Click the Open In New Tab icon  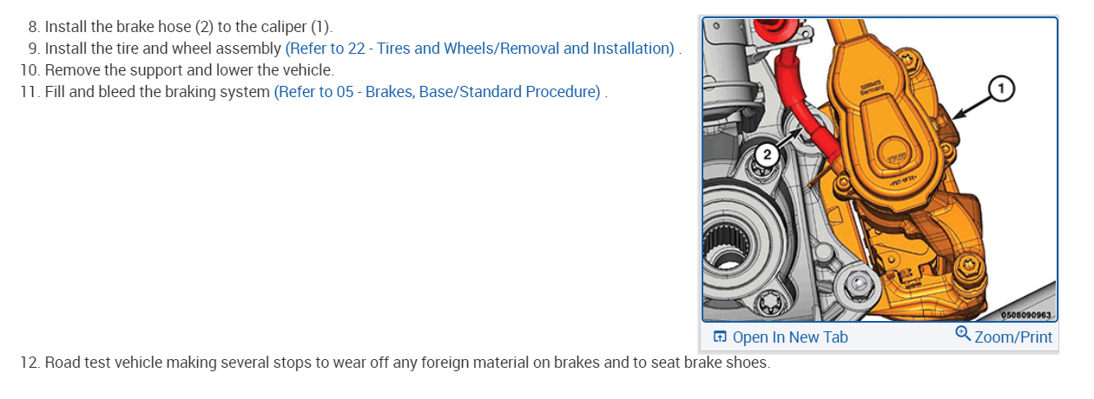click(x=719, y=337)
